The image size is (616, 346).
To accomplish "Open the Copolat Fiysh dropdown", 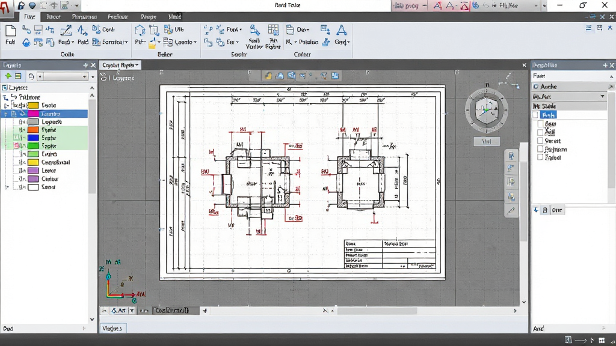I will click(120, 65).
